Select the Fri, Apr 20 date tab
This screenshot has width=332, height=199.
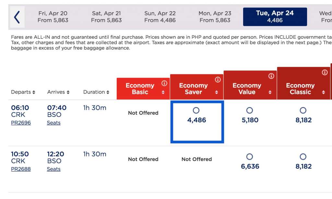tap(53, 17)
